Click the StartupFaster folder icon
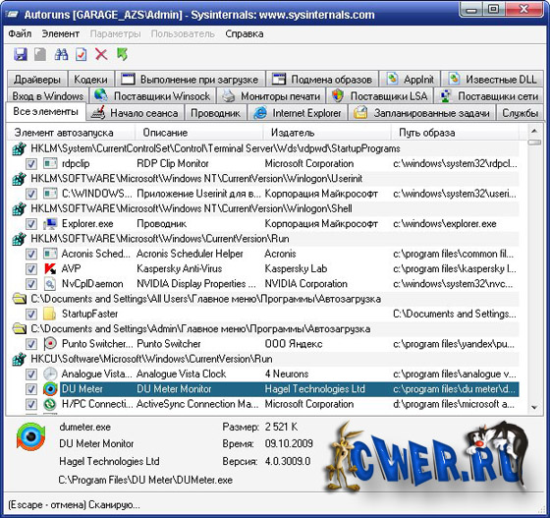Image resolution: width=550 pixels, height=518 pixels. coord(49,314)
